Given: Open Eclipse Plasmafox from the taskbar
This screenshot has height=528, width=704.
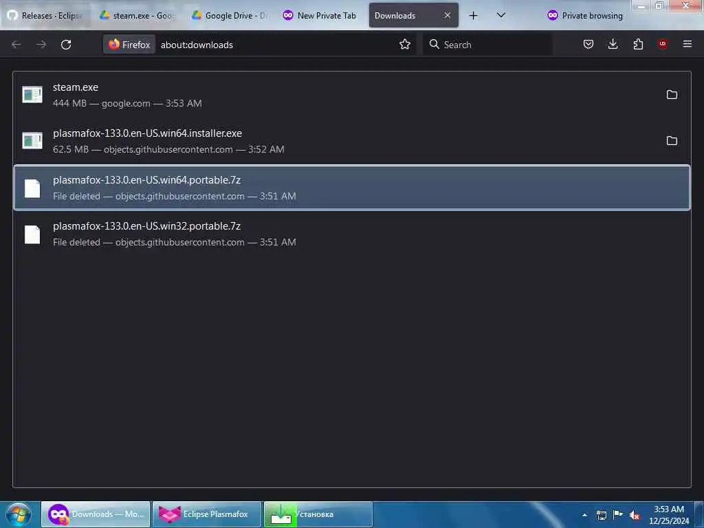Looking at the screenshot, I should pos(207,514).
